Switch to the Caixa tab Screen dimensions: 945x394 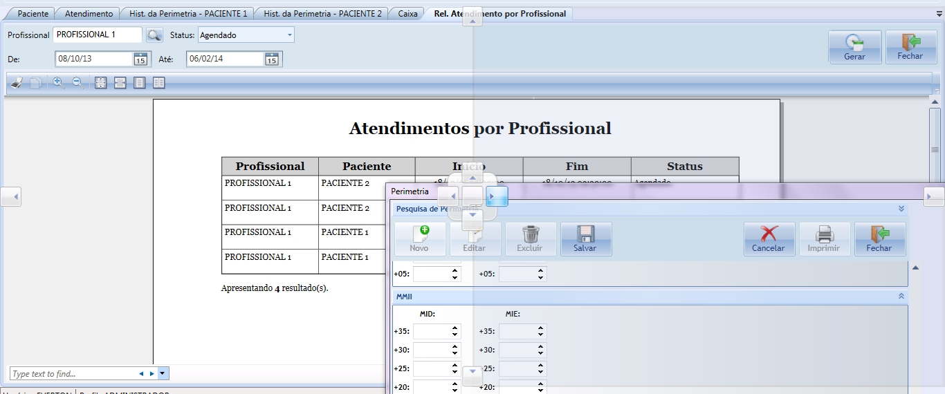pos(407,13)
